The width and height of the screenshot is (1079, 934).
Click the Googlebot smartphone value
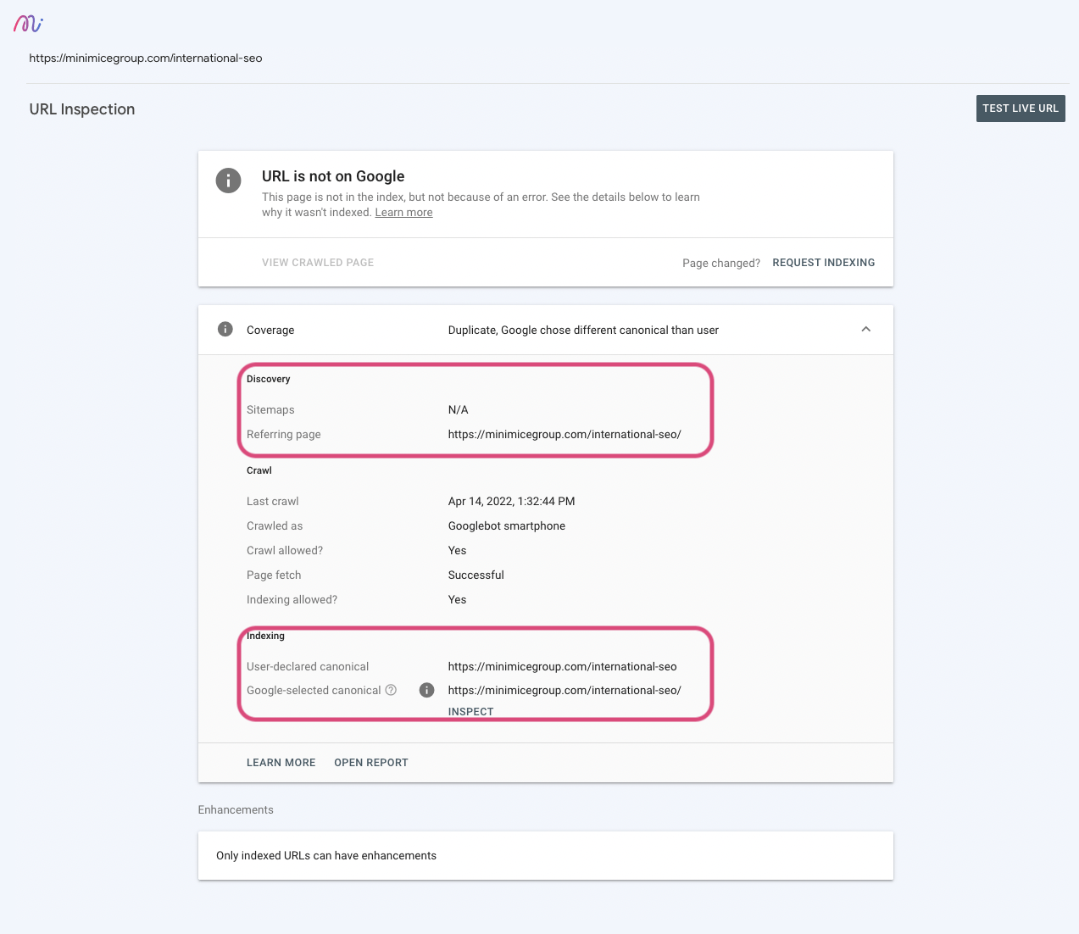pos(507,525)
